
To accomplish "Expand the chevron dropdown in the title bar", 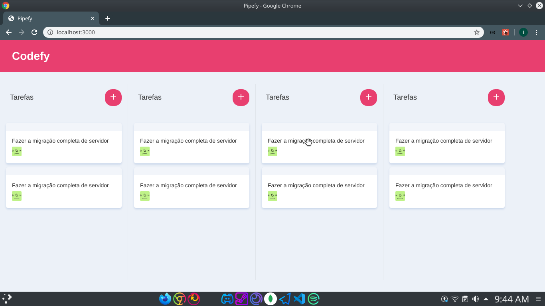I will [x=520, y=6].
